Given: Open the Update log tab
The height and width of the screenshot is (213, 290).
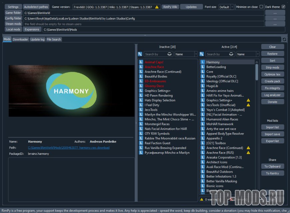Looking at the screenshot, I should point(37,39).
